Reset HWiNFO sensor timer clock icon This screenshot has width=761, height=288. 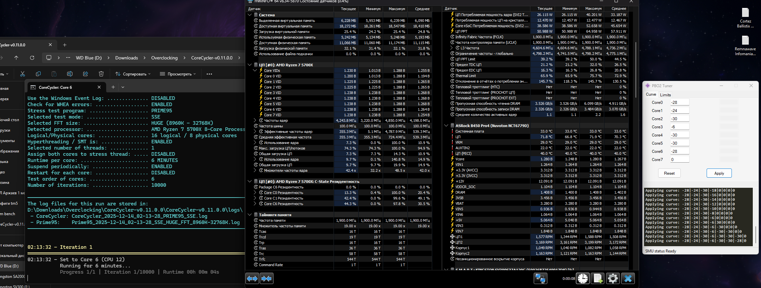pyautogui.click(x=583, y=279)
